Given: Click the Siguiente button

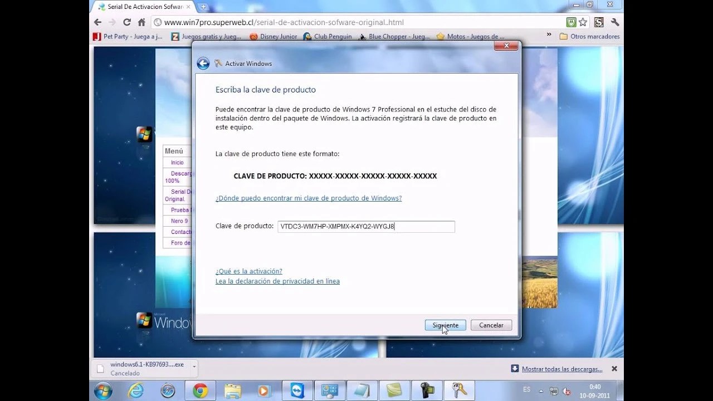Looking at the screenshot, I should coord(445,325).
